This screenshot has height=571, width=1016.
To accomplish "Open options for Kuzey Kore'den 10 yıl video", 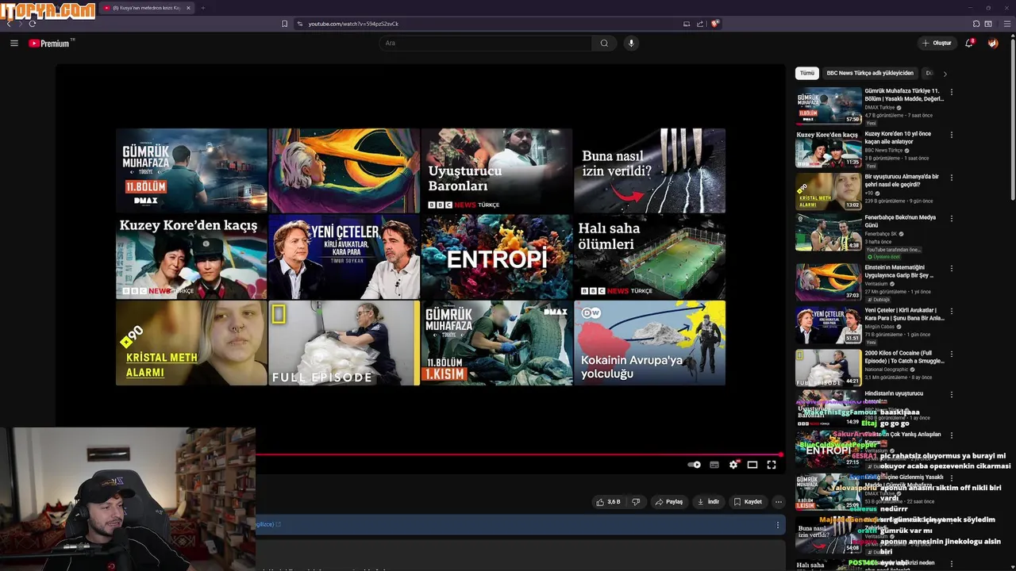I will [x=951, y=135].
